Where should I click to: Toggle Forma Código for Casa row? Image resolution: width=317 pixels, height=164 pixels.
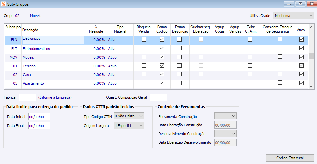pyautogui.click(x=162, y=74)
